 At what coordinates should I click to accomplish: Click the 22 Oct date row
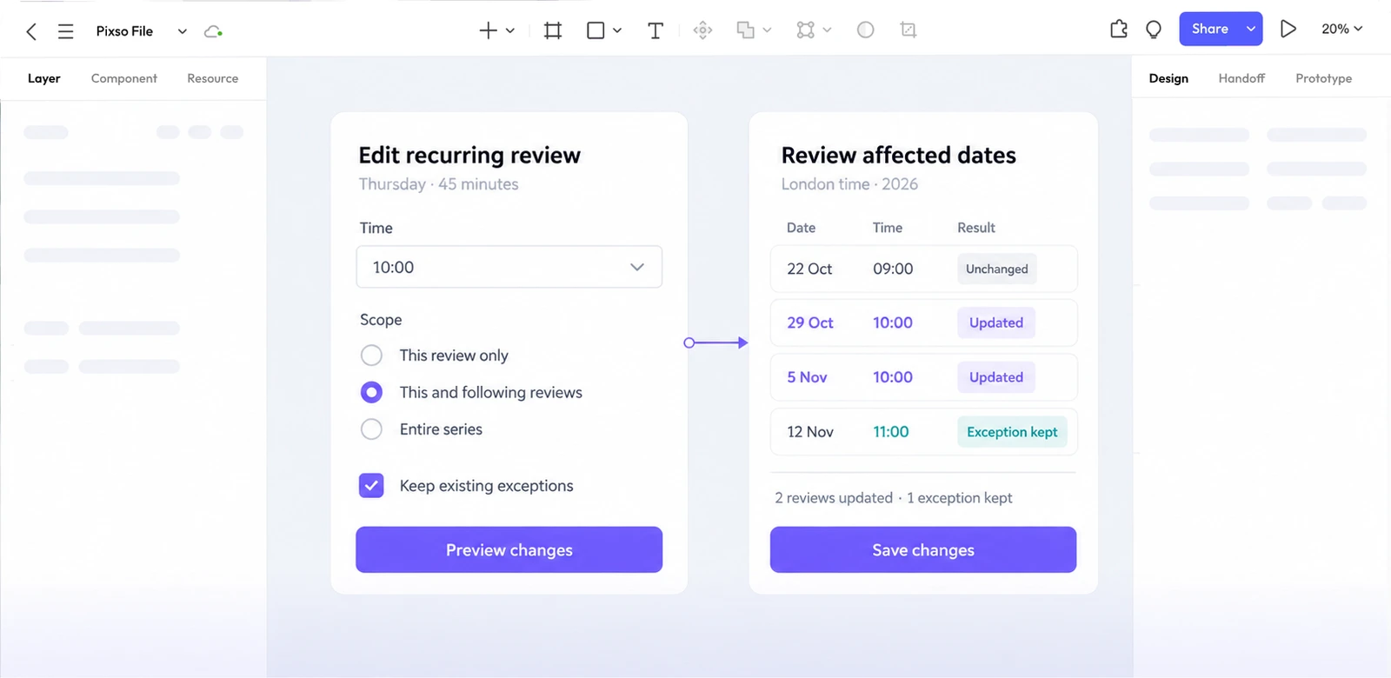(923, 269)
